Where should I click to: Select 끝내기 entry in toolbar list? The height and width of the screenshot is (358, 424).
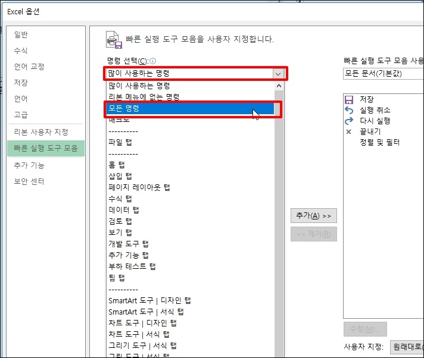pos(370,132)
